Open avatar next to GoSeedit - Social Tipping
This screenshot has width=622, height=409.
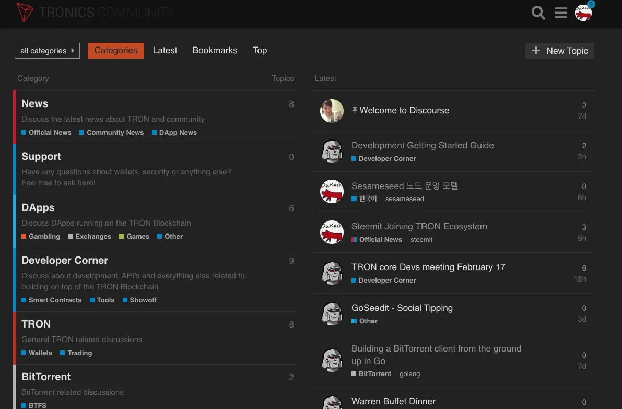pyautogui.click(x=332, y=313)
